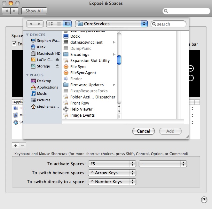Select the dotmacsyncclient item

click(x=90, y=42)
